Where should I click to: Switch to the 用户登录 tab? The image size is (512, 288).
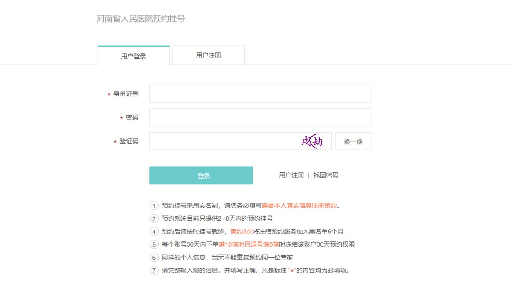coord(134,56)
